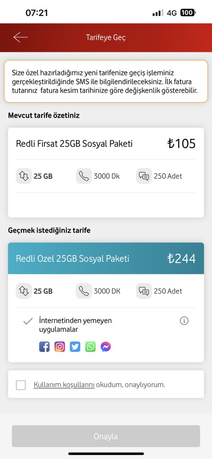Tap the ₺244 price label
Image resolution: width=212 pixels, height=459 pixels.
(181, 259)
